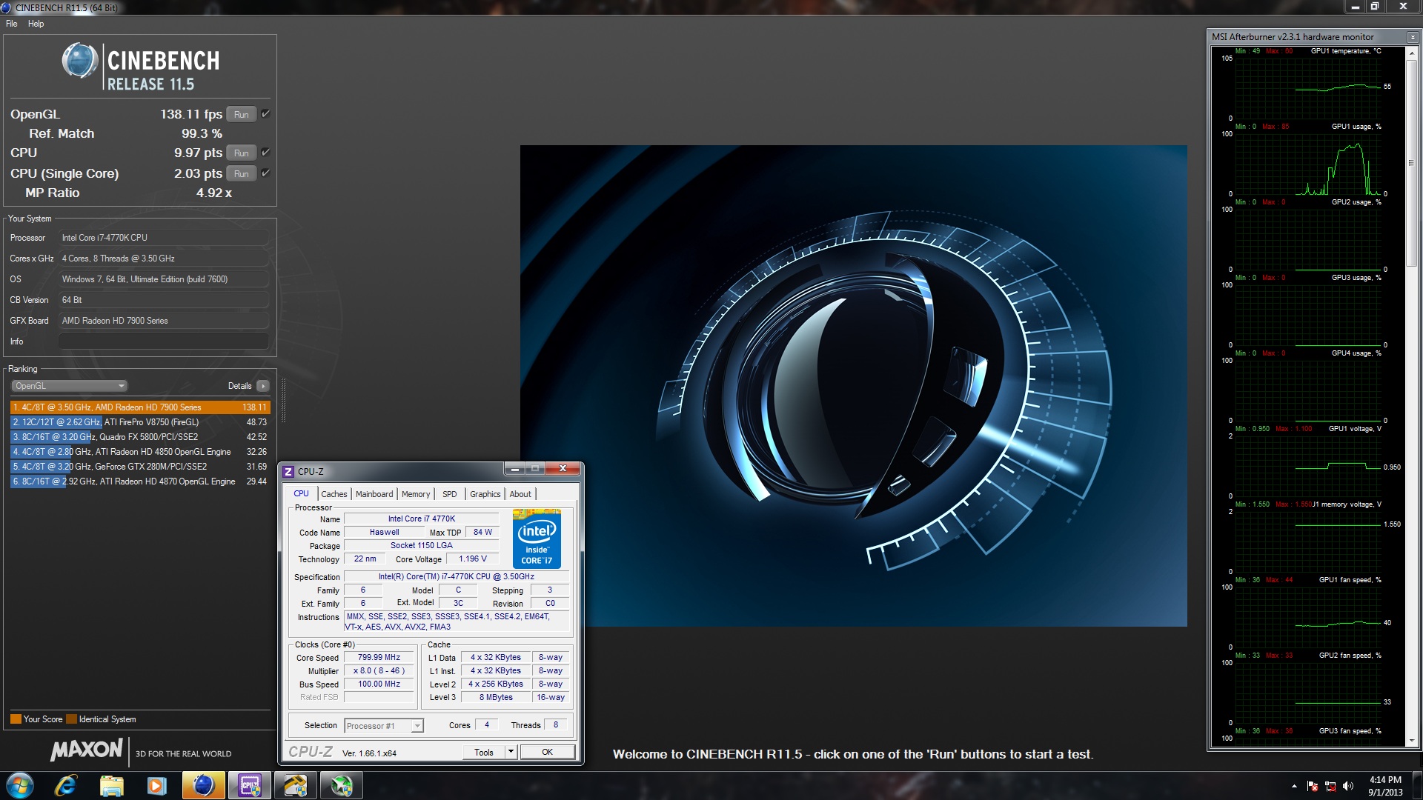Screen dimensions: 1423x800
Task: Open the Cinebench File menu
Action: 12,24
